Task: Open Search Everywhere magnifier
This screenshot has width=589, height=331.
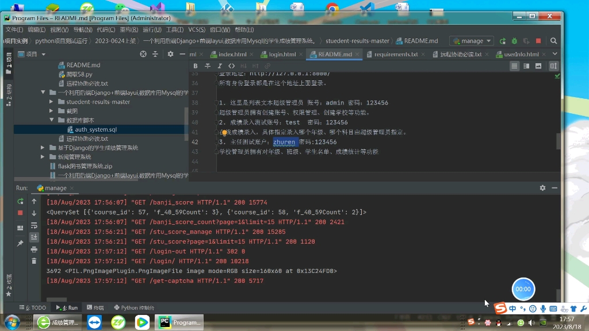Action: [553, 41]
